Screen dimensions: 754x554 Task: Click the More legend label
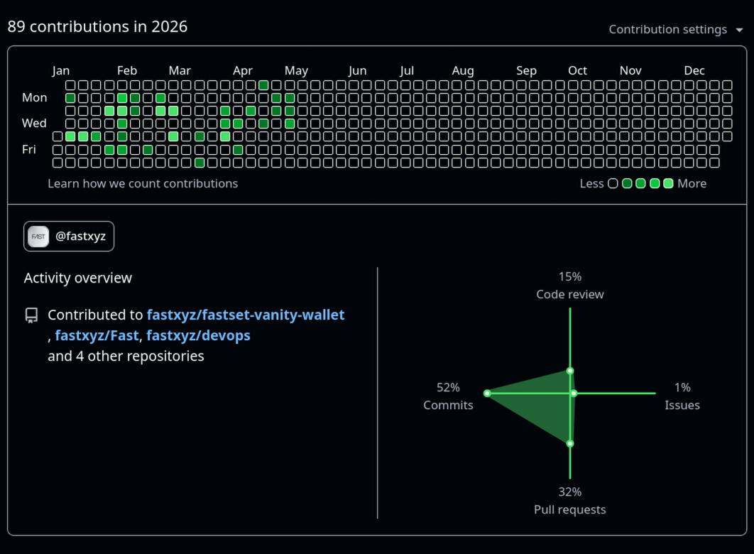click(x=692, y=183)
